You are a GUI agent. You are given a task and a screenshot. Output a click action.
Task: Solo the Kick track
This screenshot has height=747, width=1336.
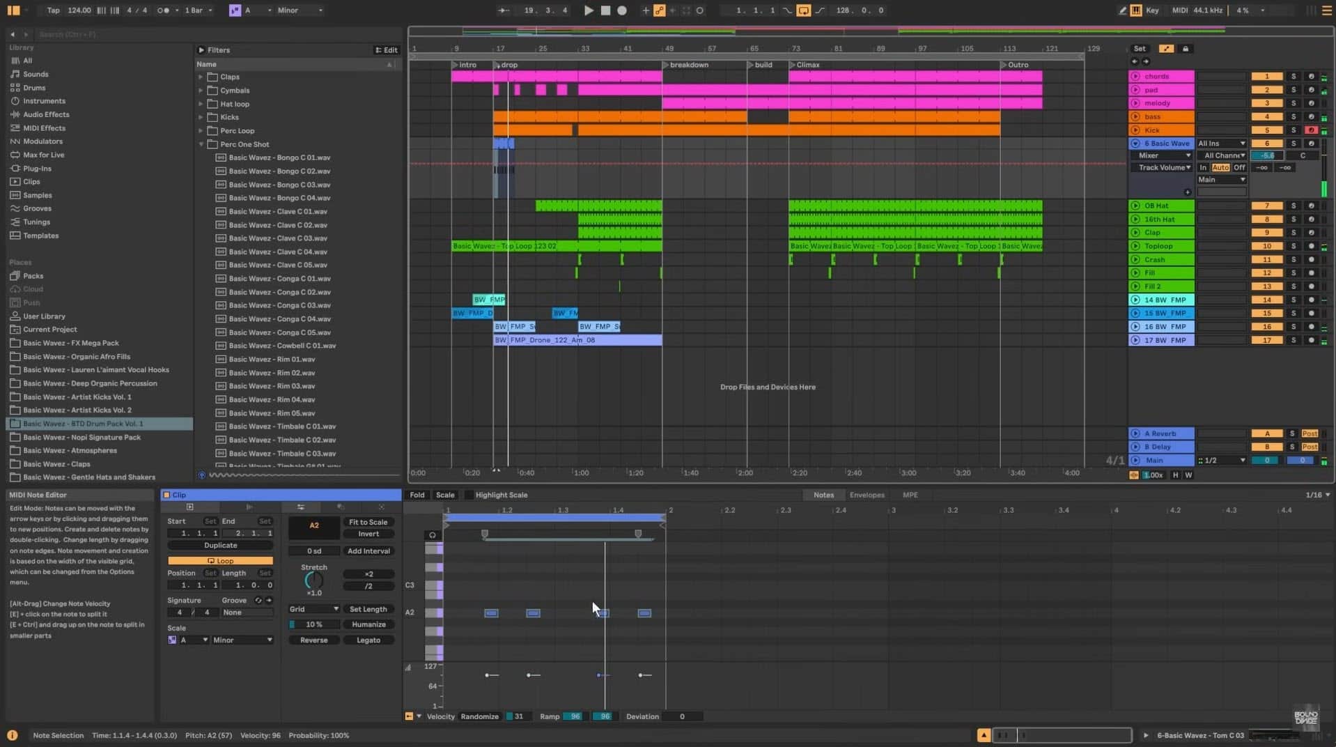click(x=1294, y=130)
